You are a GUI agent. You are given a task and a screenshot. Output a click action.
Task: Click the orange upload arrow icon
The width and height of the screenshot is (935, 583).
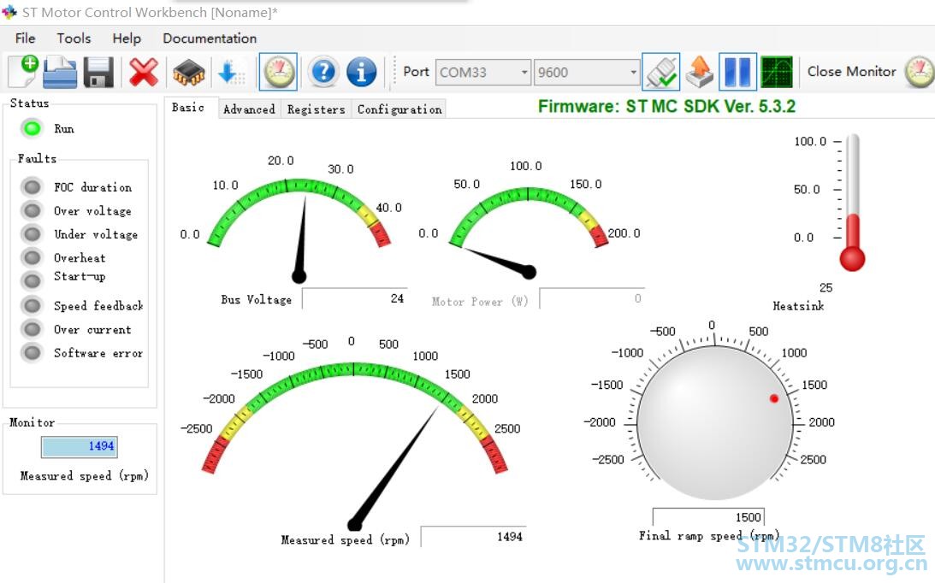[x=700, y=72]
